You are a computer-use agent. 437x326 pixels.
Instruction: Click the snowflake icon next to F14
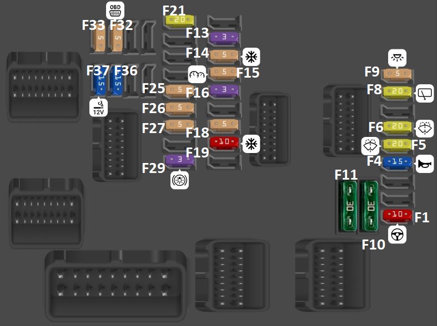[x=251, y=57]
